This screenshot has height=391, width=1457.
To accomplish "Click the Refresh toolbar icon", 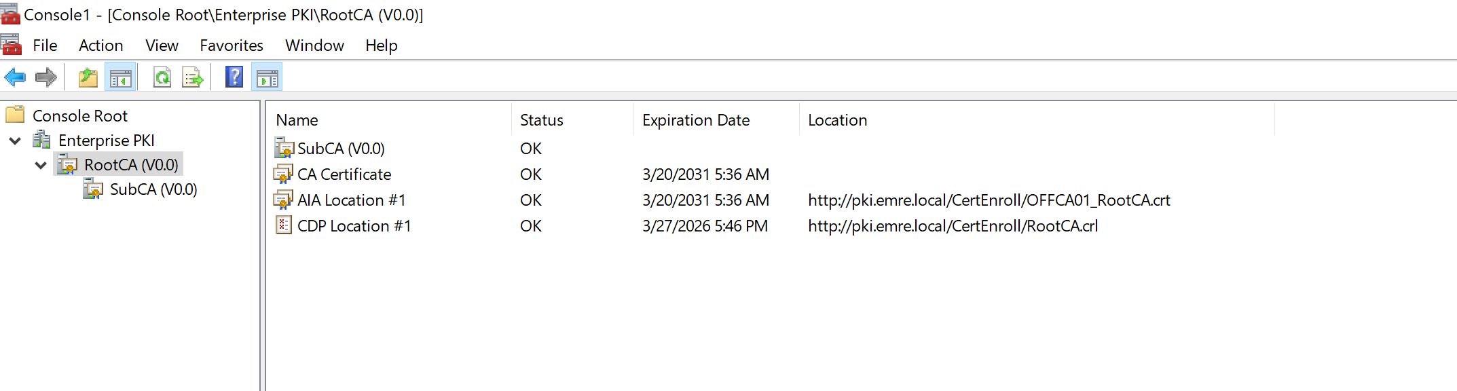I will pos(162,78).
